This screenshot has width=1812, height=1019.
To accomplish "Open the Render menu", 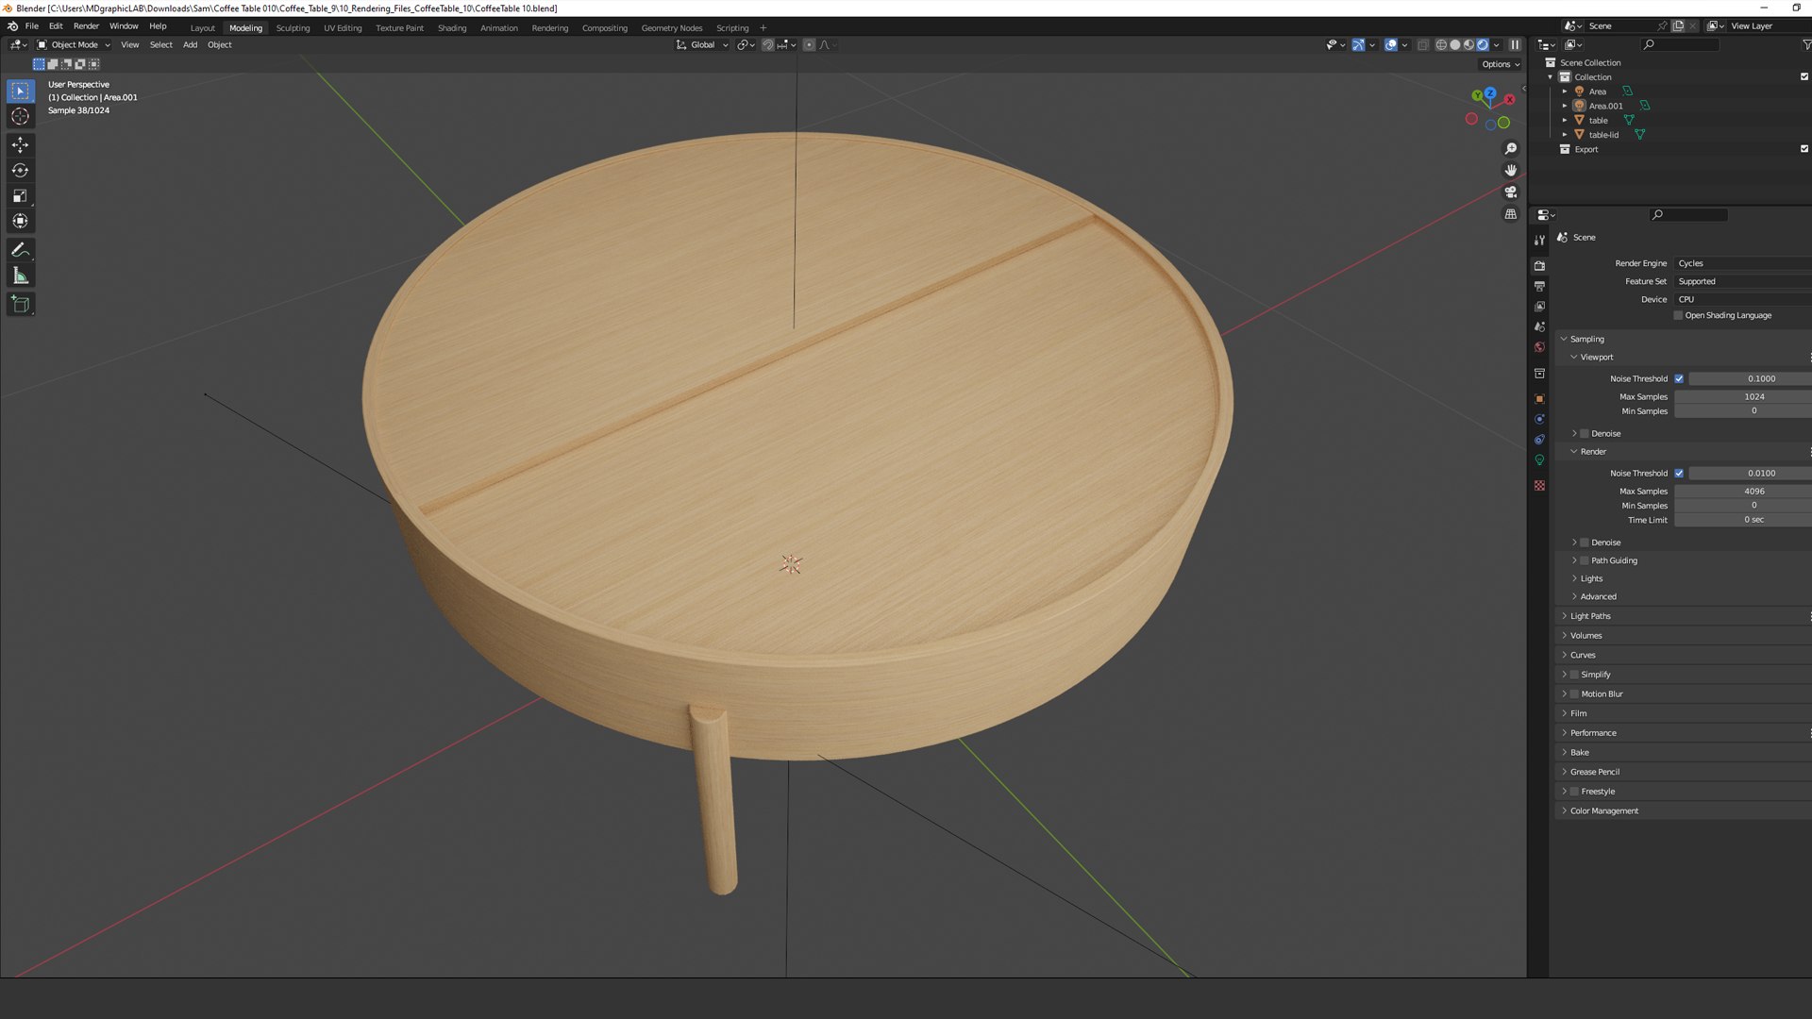I will coord(86,26).
